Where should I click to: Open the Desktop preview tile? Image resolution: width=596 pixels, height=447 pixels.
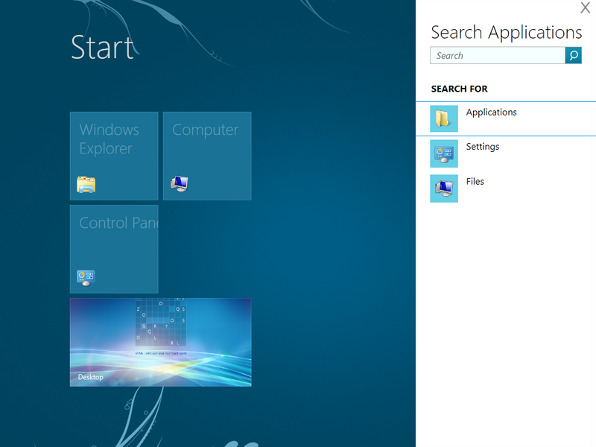(160, 342)
